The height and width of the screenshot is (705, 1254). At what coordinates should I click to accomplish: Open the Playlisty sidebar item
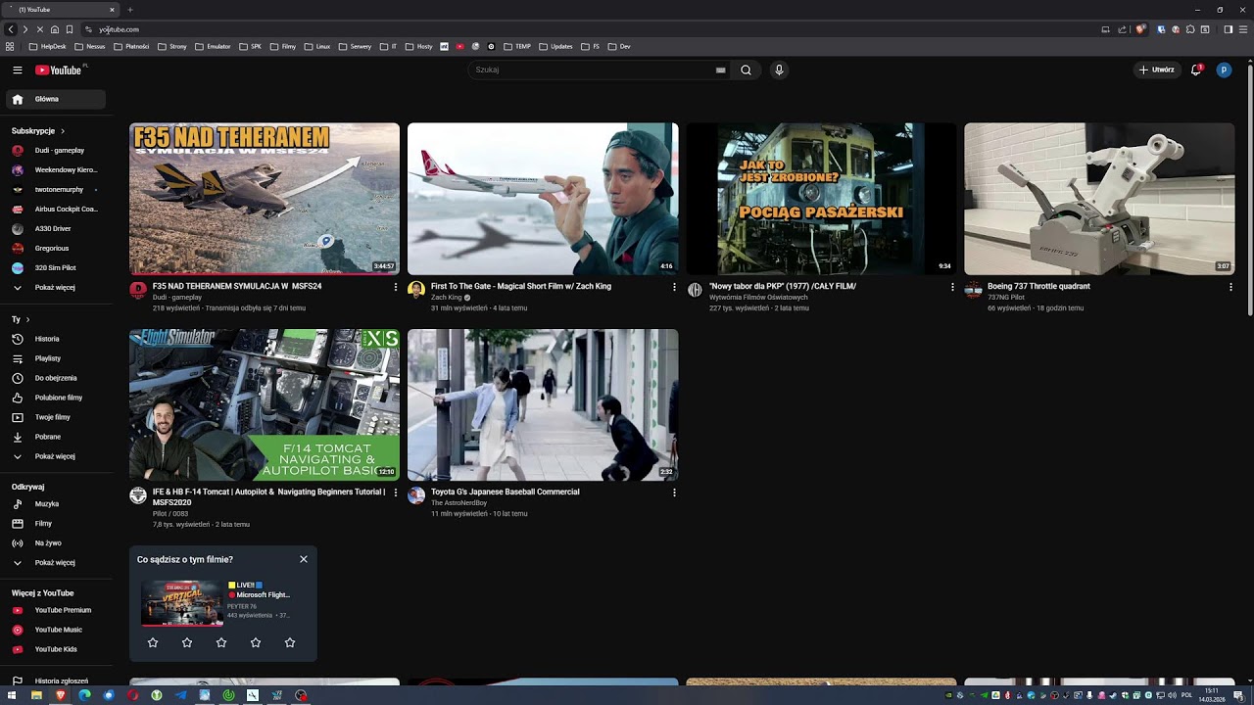[57, 358]
